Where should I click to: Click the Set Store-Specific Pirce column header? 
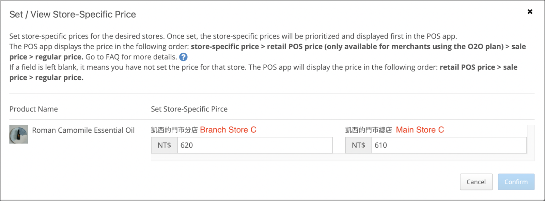tap(189, 109)
